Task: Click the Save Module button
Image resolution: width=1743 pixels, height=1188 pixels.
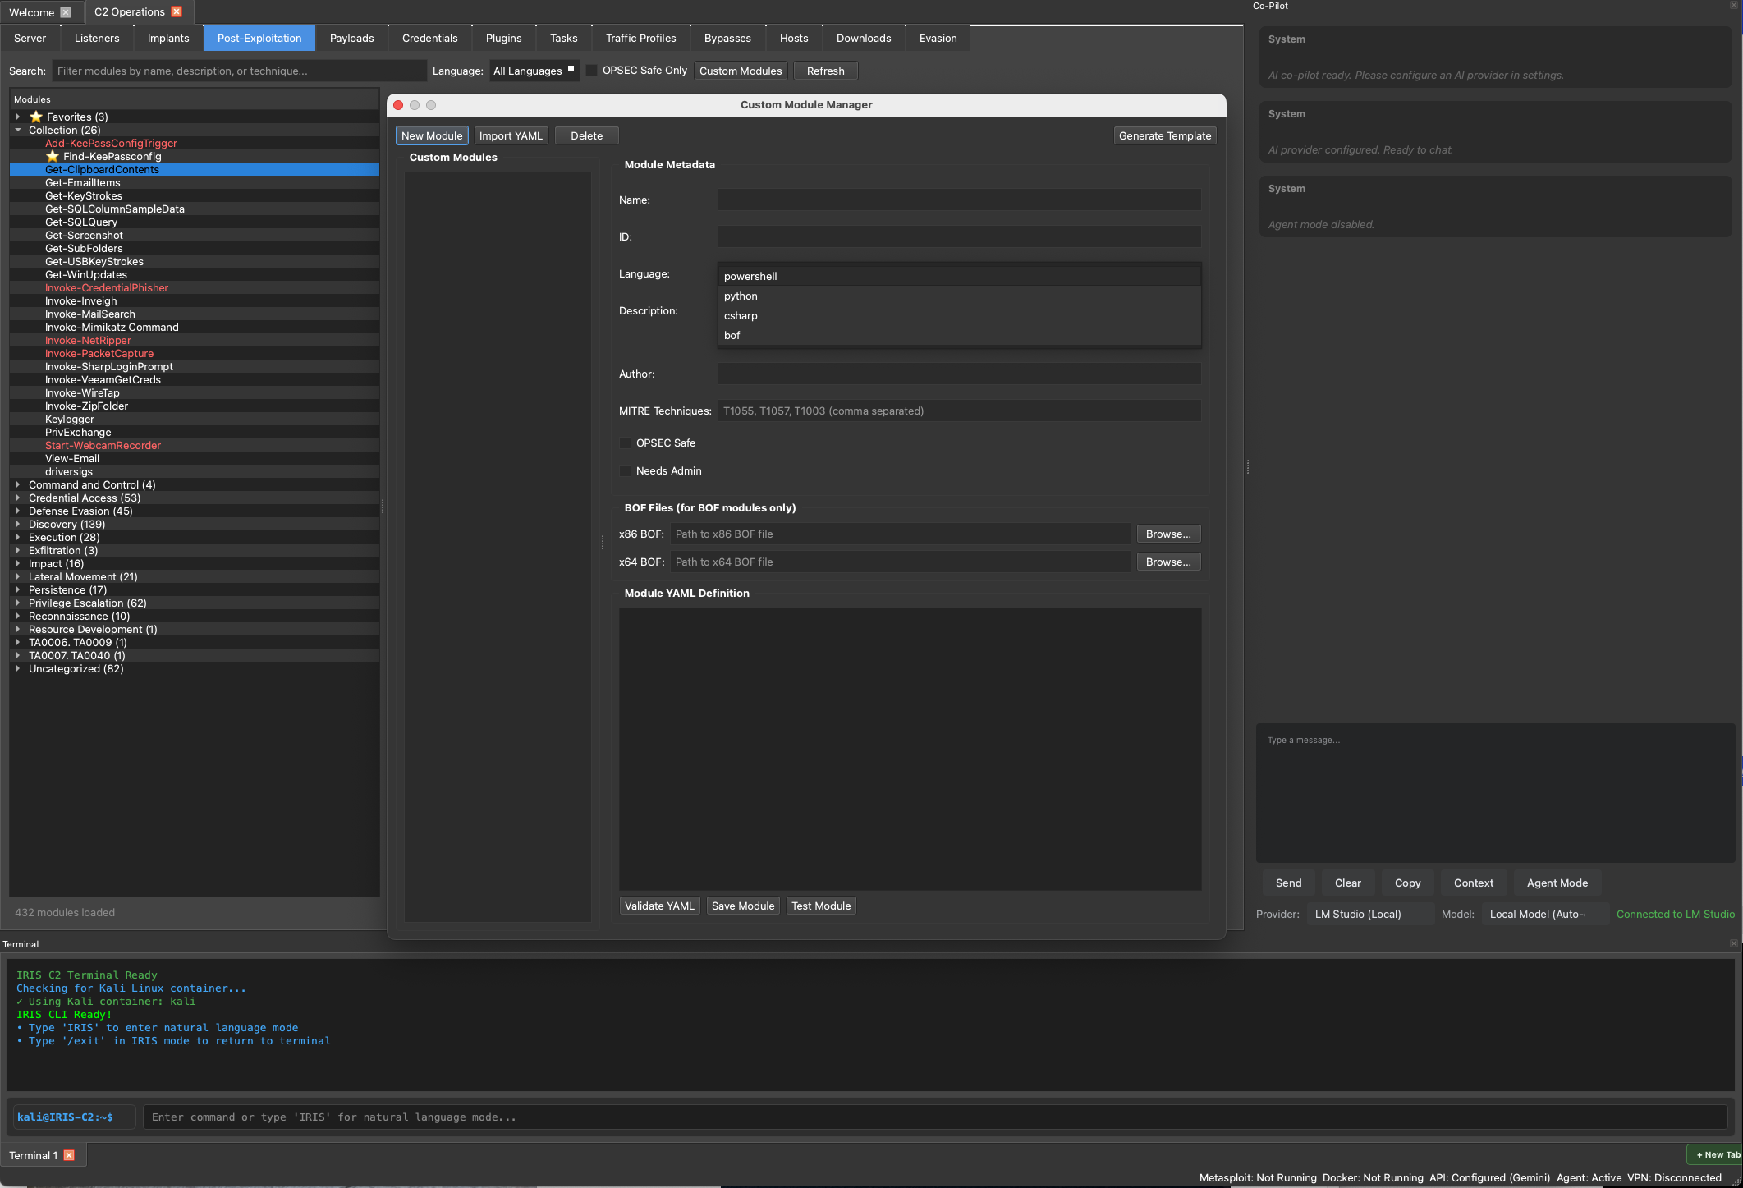Action: (743, 906)
